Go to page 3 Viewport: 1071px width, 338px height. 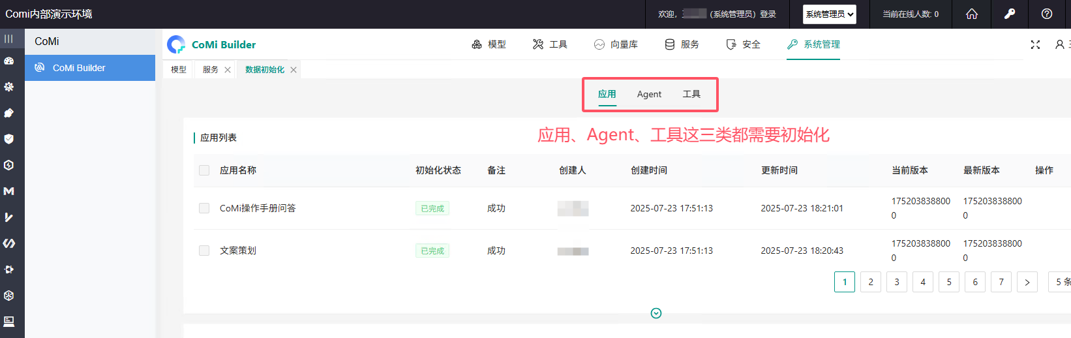897,282
